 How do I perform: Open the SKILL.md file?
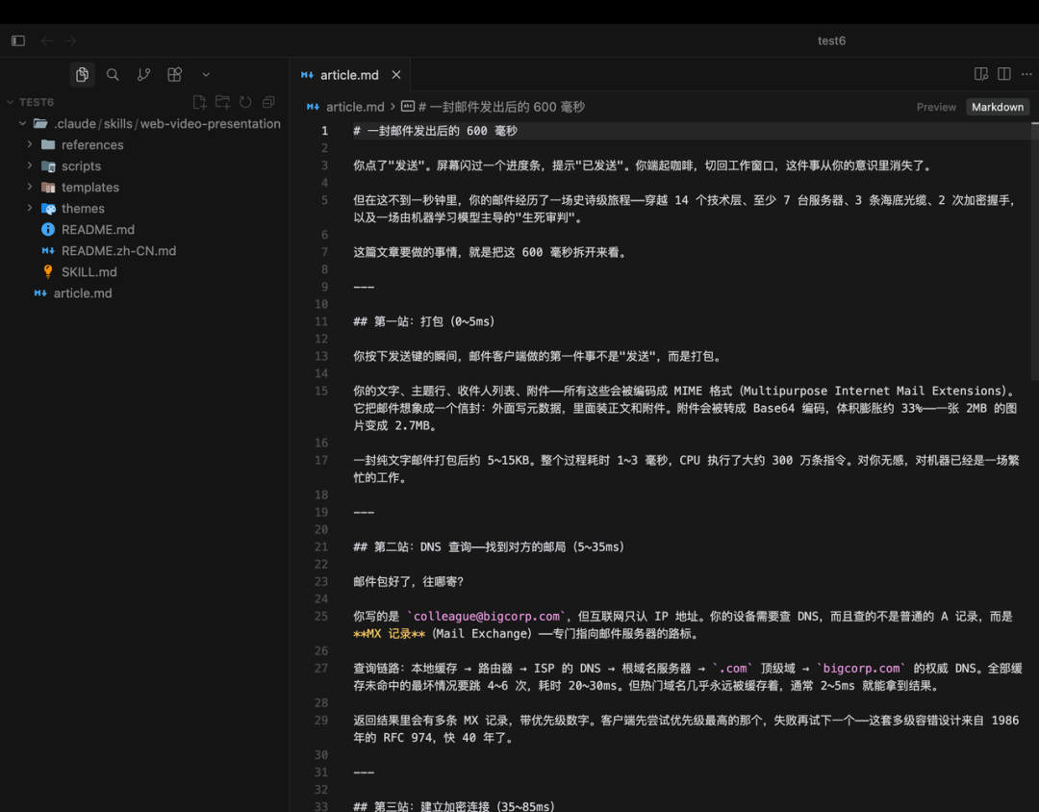pos(89,271)
